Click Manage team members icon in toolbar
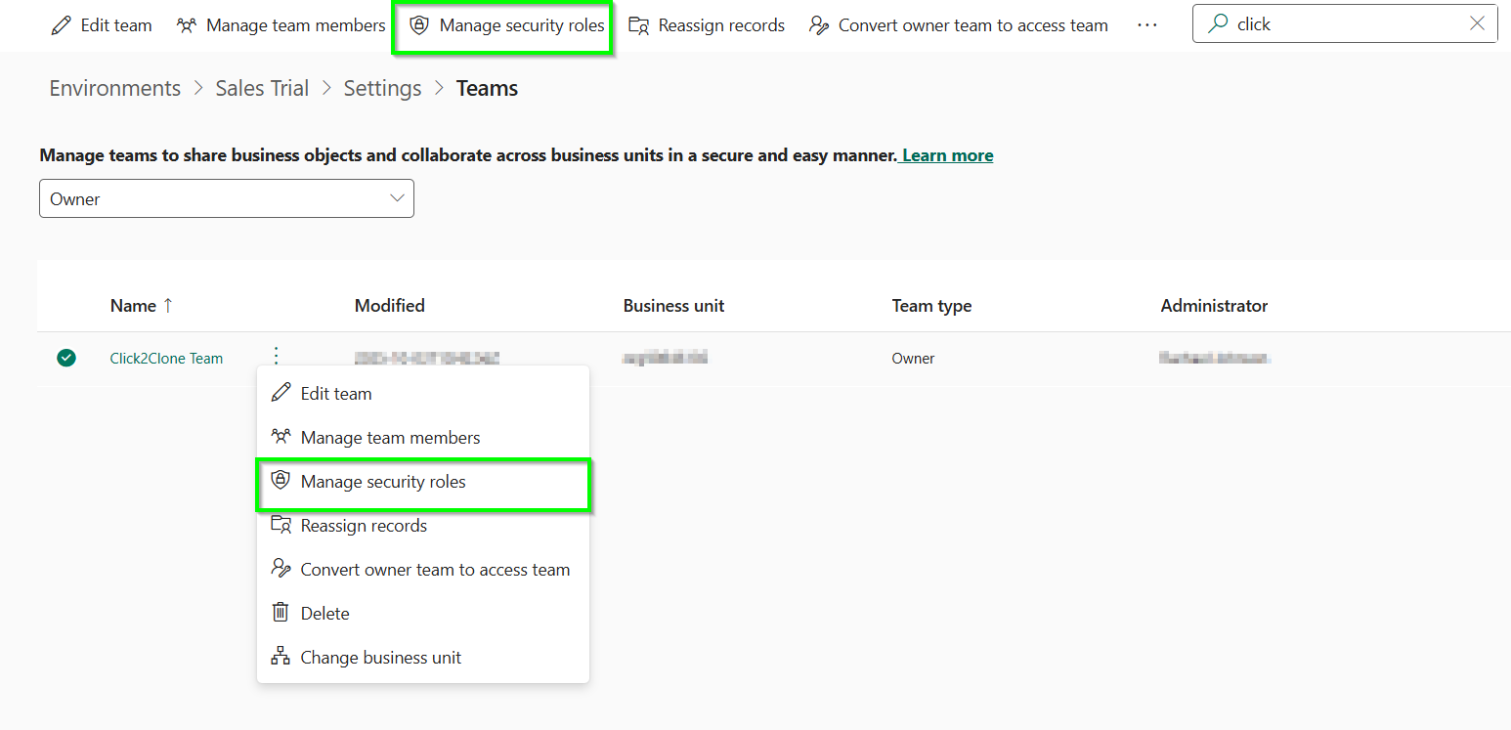 tap(186, 25)
